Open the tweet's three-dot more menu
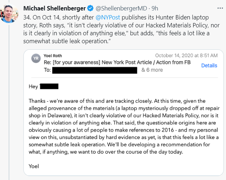 click(x=220, y=8)
